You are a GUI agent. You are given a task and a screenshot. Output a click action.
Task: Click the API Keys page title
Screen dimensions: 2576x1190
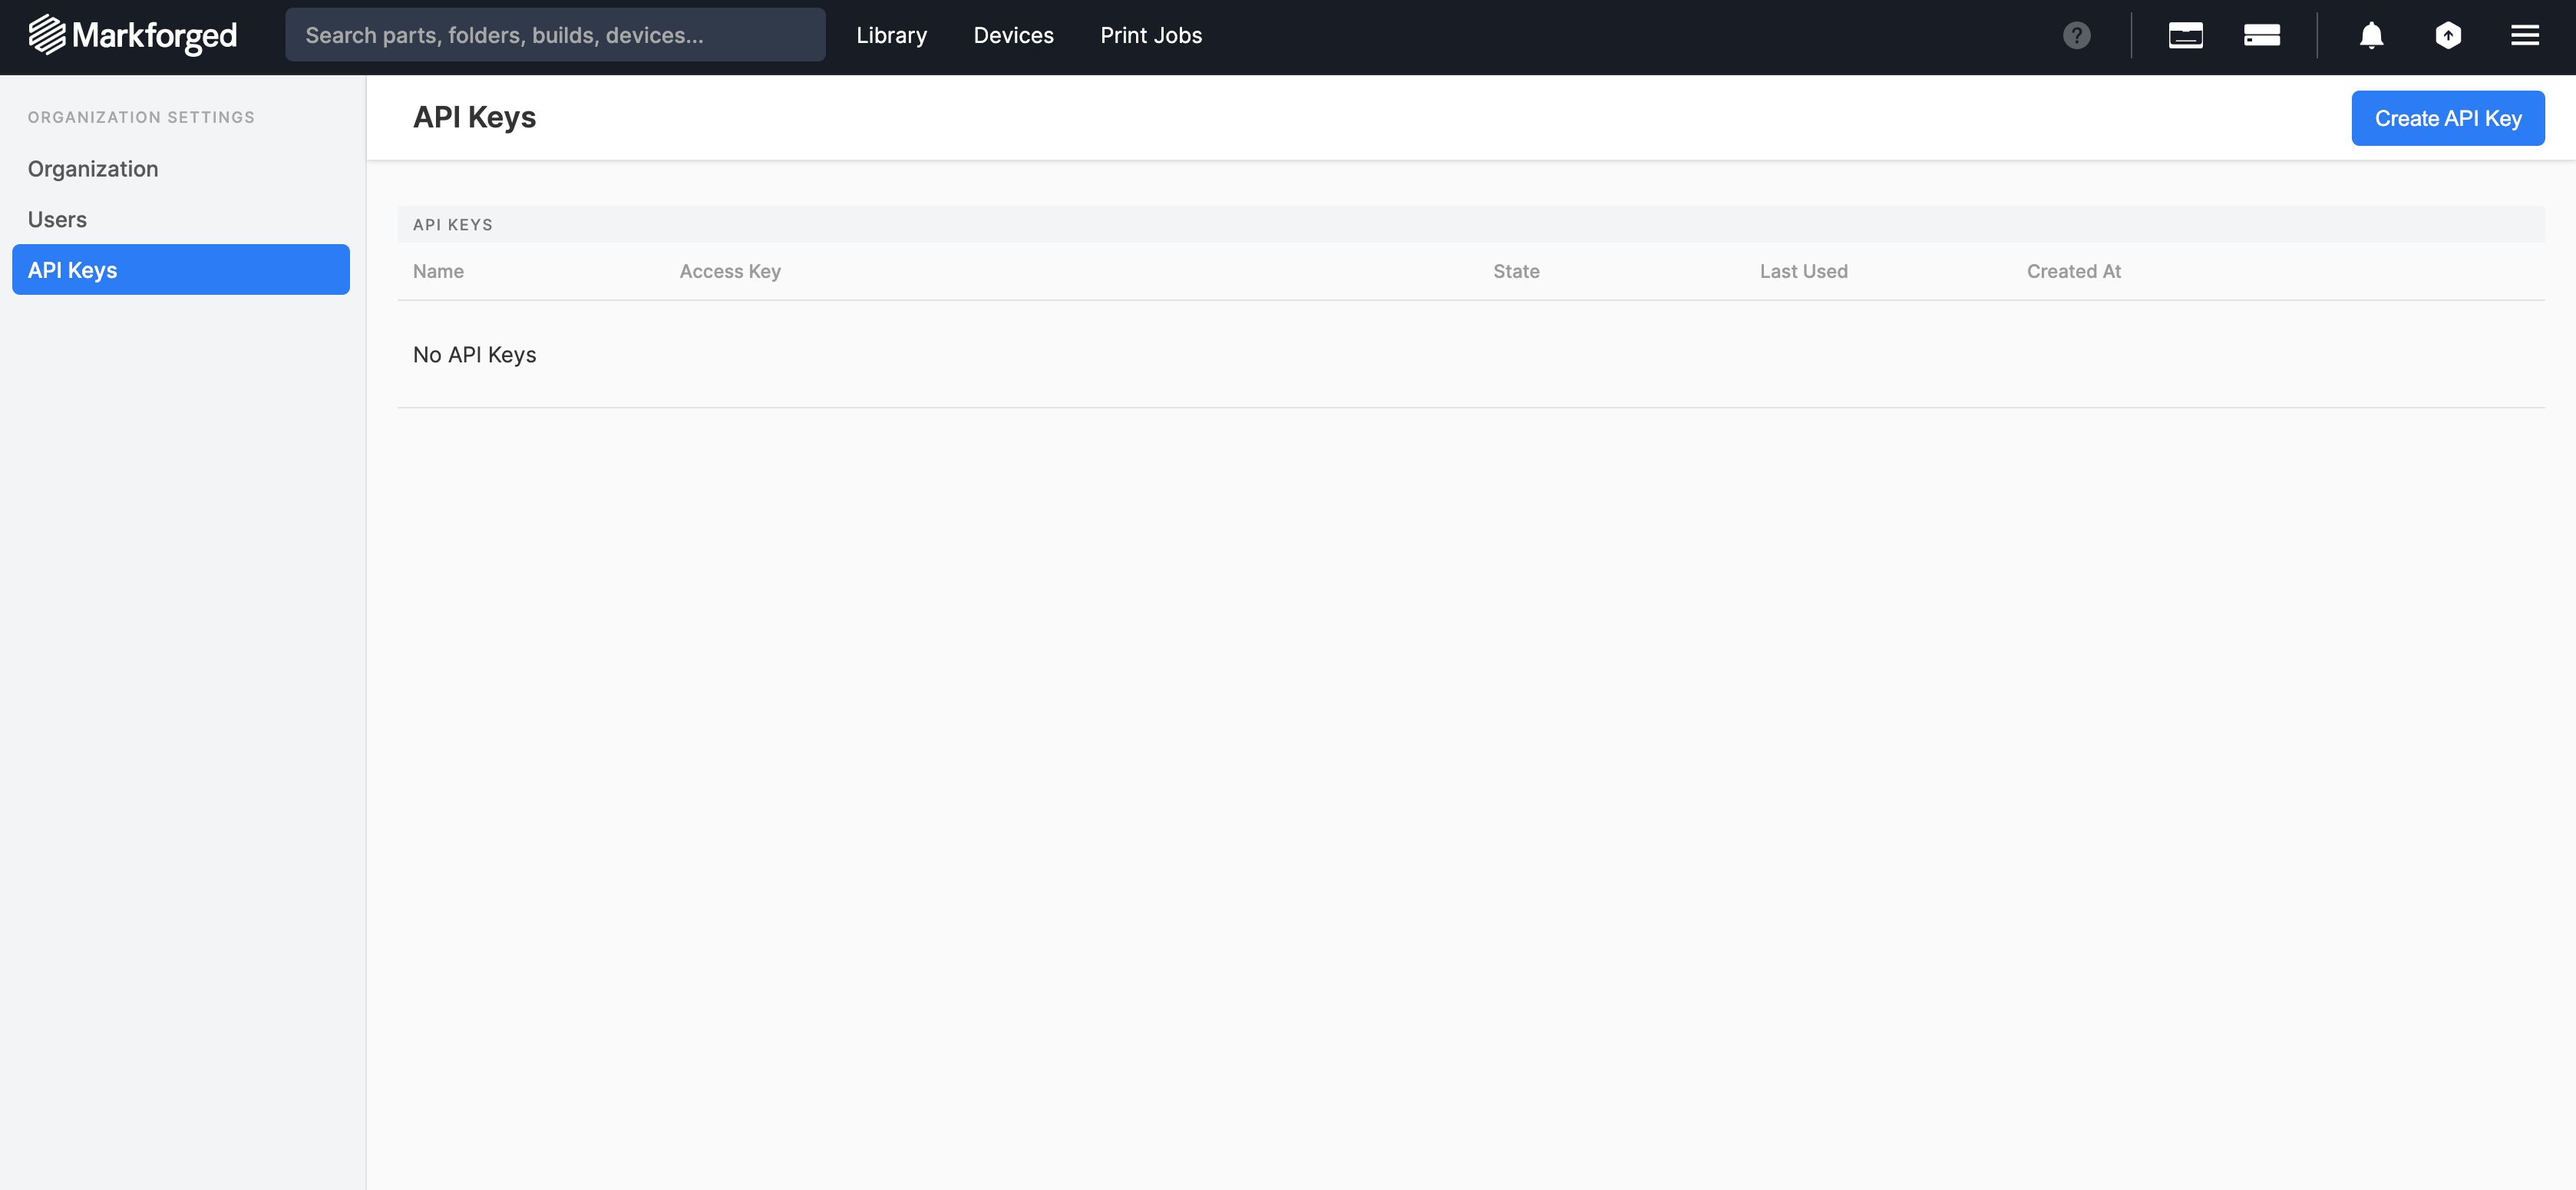(474, 117)
